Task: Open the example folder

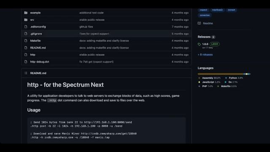Action: (x=35, y=13)
